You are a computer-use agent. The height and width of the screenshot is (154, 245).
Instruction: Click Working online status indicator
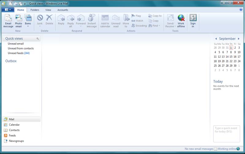229,149
